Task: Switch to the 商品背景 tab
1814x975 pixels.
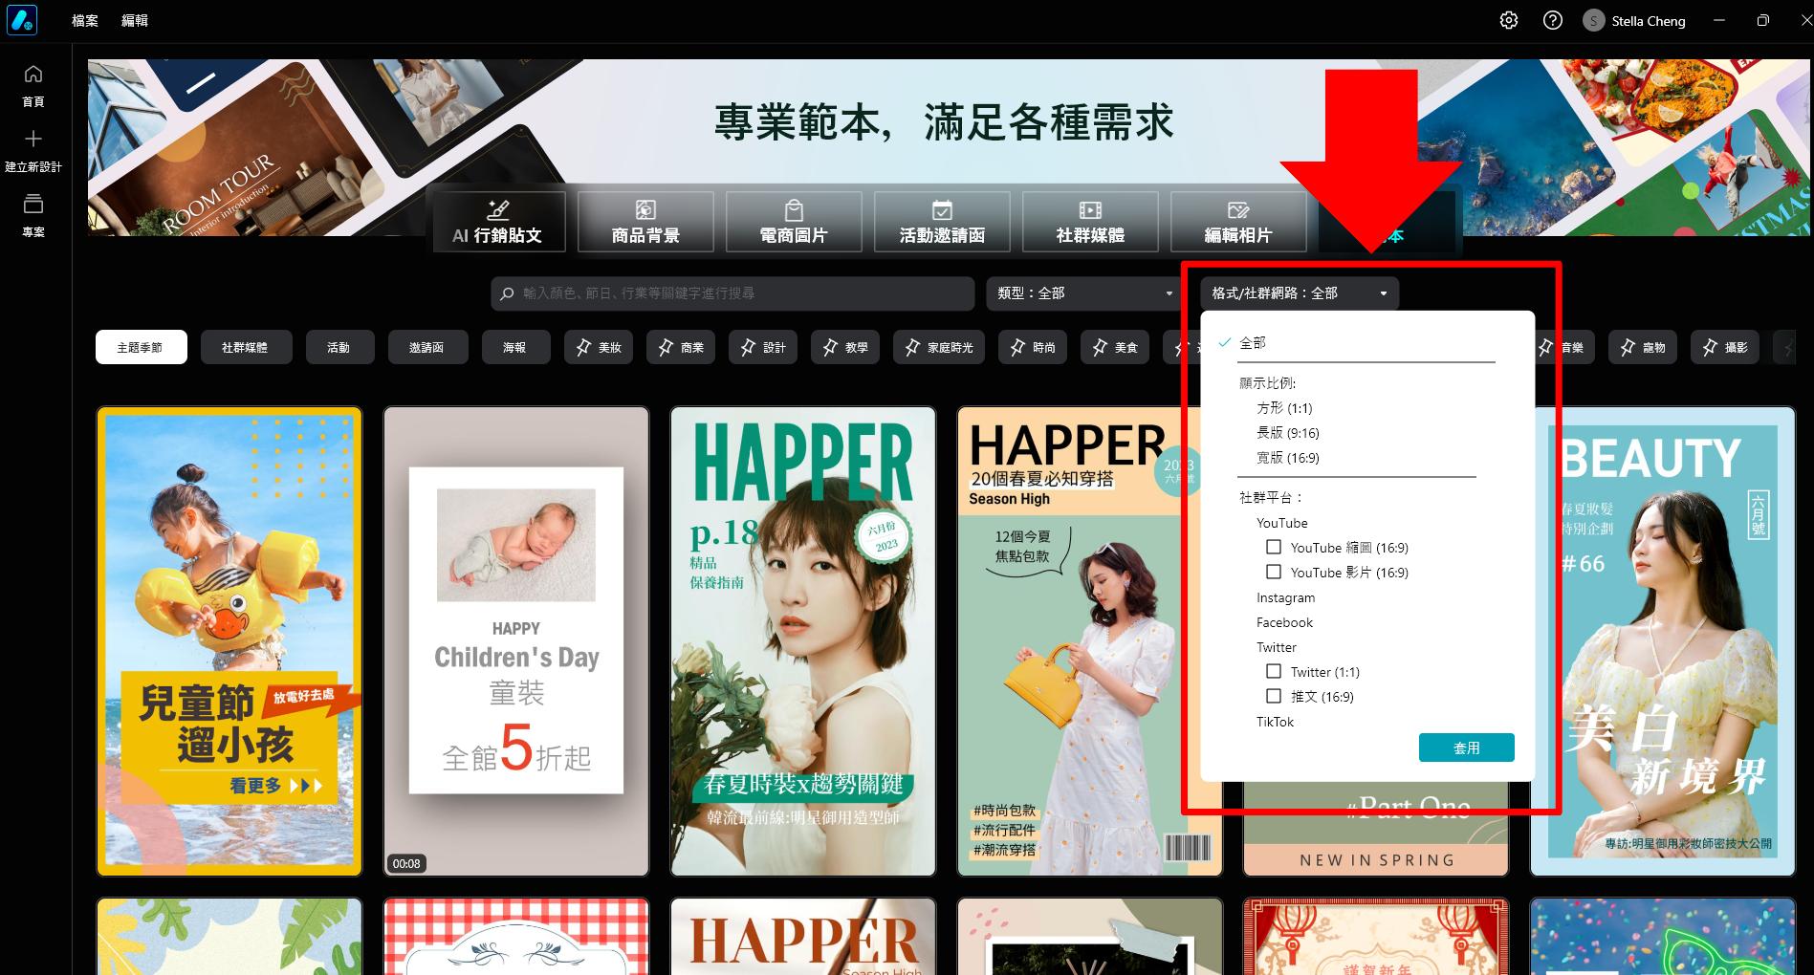Action: (x=645, y=222)
